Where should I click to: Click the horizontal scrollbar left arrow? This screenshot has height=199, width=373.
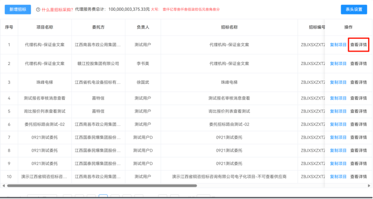(3, 186)
